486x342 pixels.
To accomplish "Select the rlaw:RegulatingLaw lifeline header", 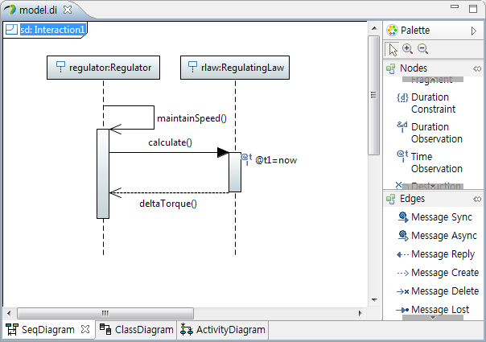I will click(x=235, y=67).
